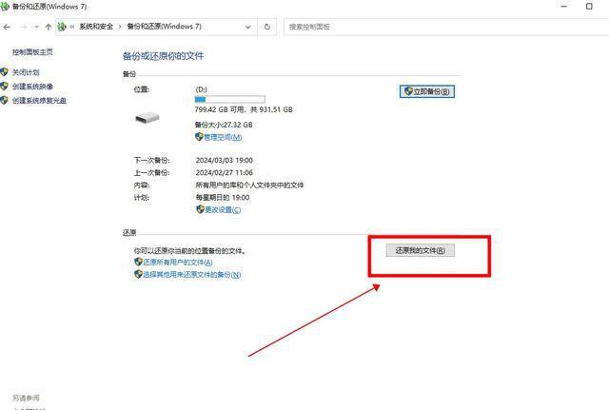The width and height of the screenshot is (609, 410).
Task: Click the 所有用户的库和个人文件夹中的文件 text
Action: point(249,185)
